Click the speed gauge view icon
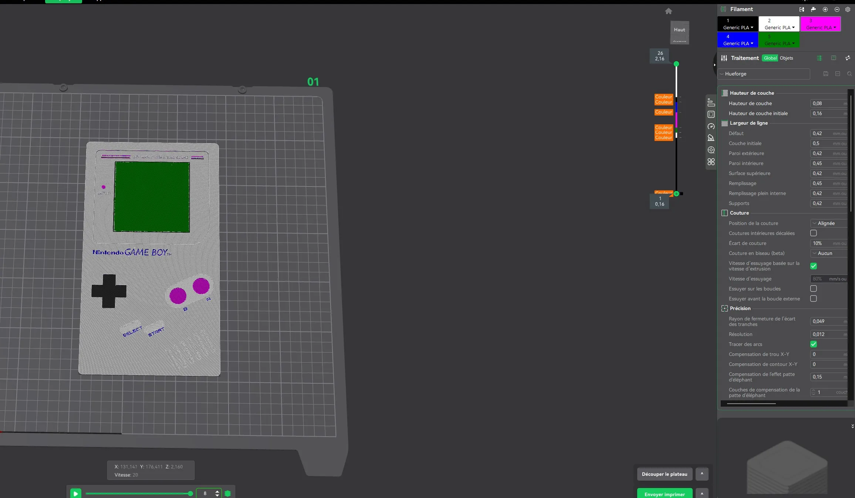Screen dimensions: 855x498 point(711,126)
